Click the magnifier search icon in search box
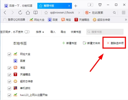The image size is (128, 100). (114, 13)
